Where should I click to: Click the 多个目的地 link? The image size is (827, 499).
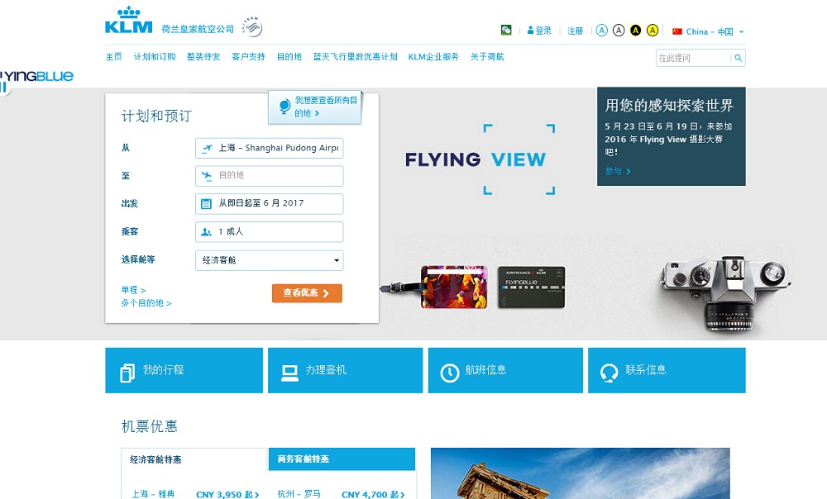[x=146, y=303]
